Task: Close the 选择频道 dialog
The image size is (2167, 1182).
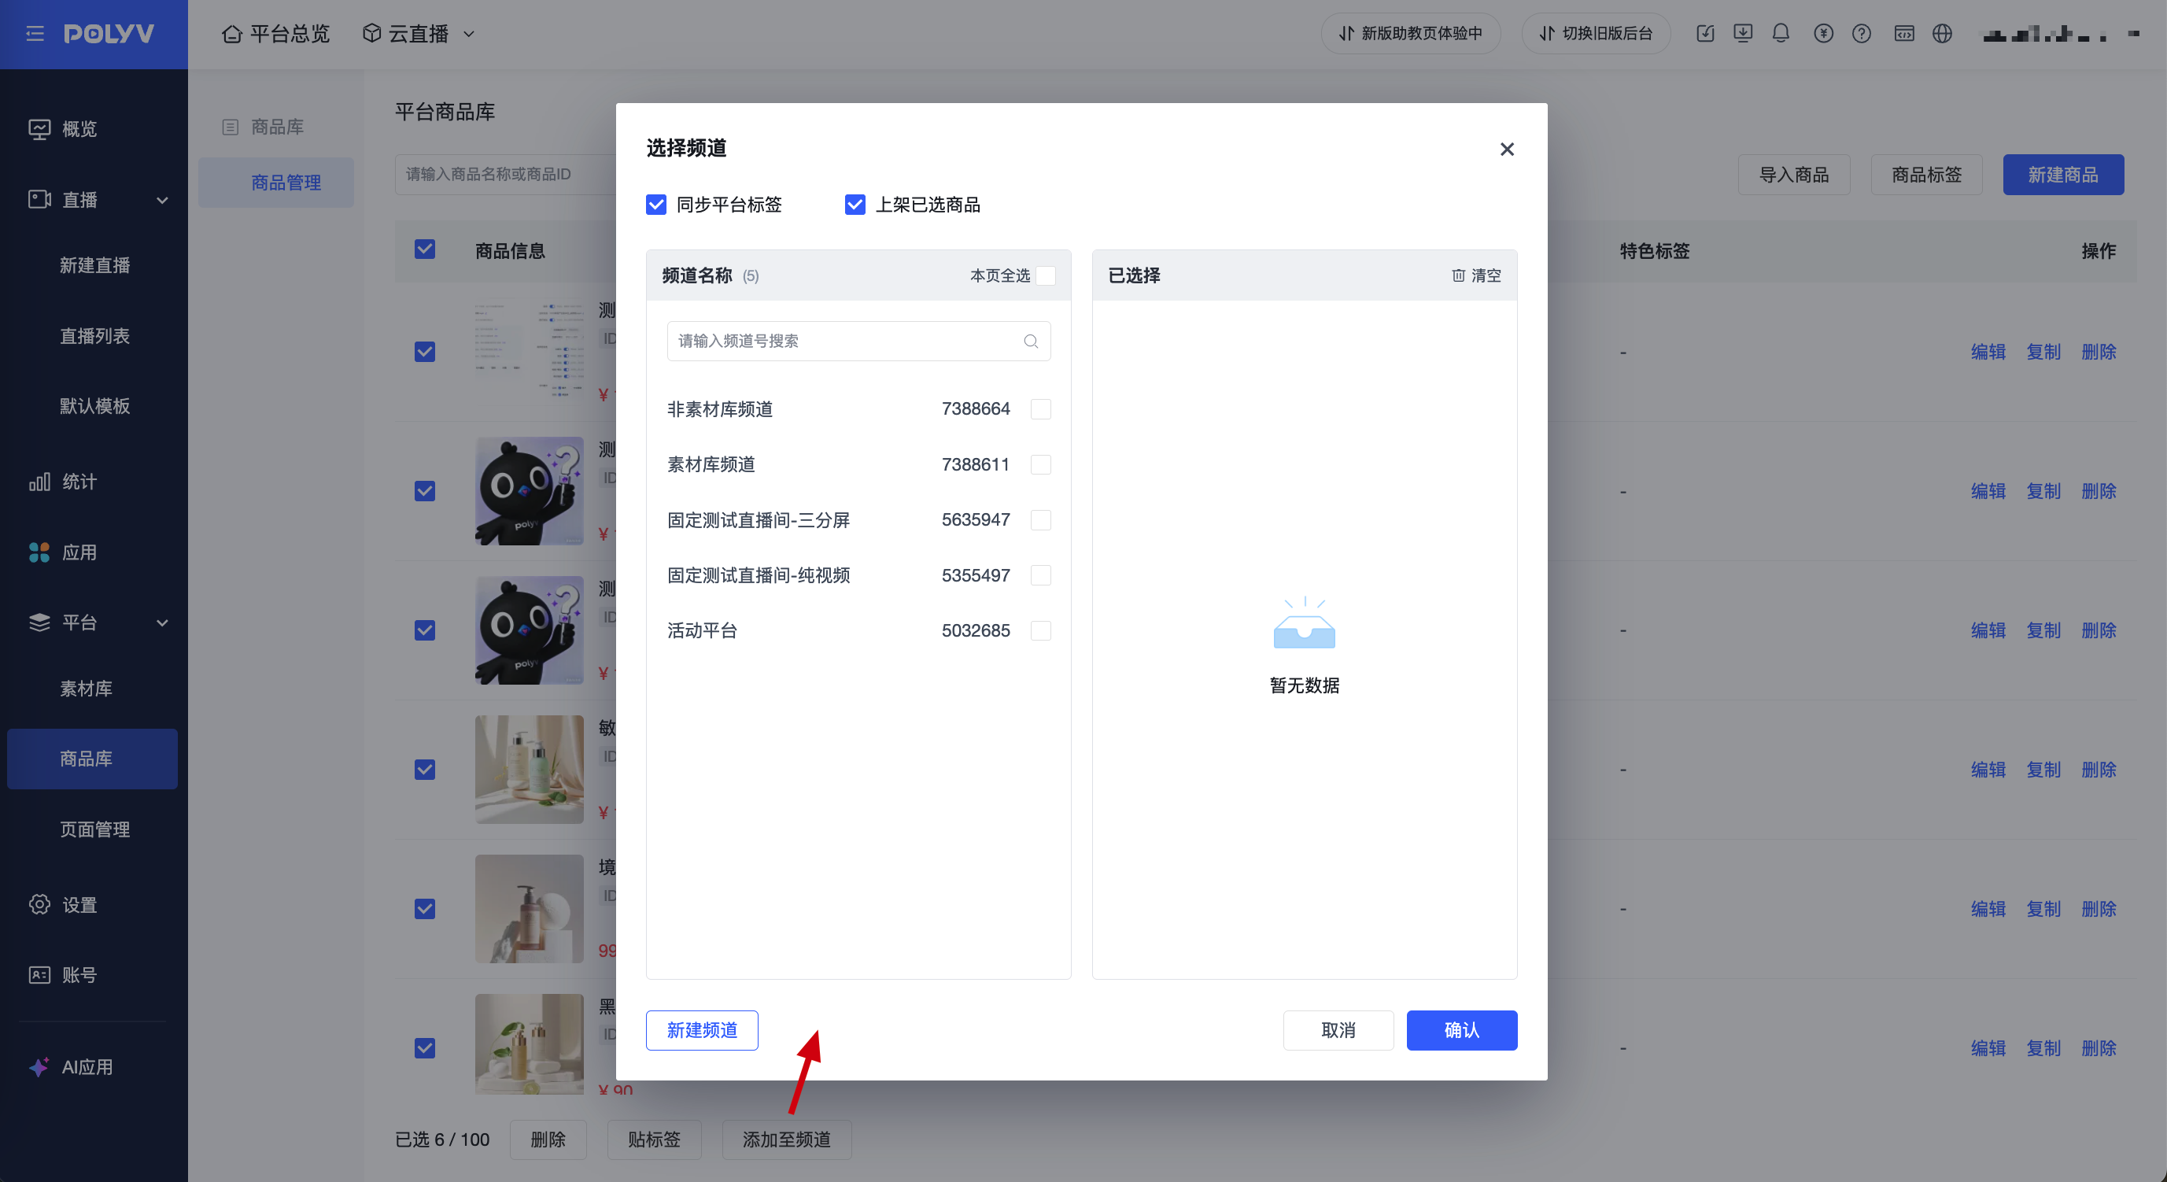Action: [1507, 149]
